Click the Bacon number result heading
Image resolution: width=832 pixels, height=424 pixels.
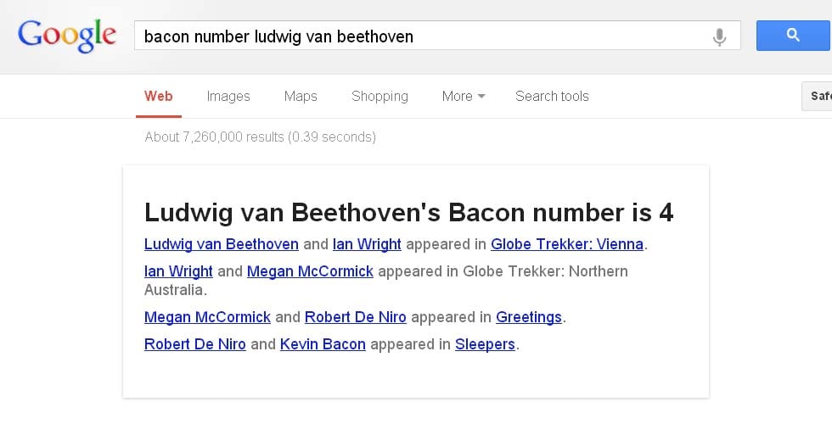point(408,213)
